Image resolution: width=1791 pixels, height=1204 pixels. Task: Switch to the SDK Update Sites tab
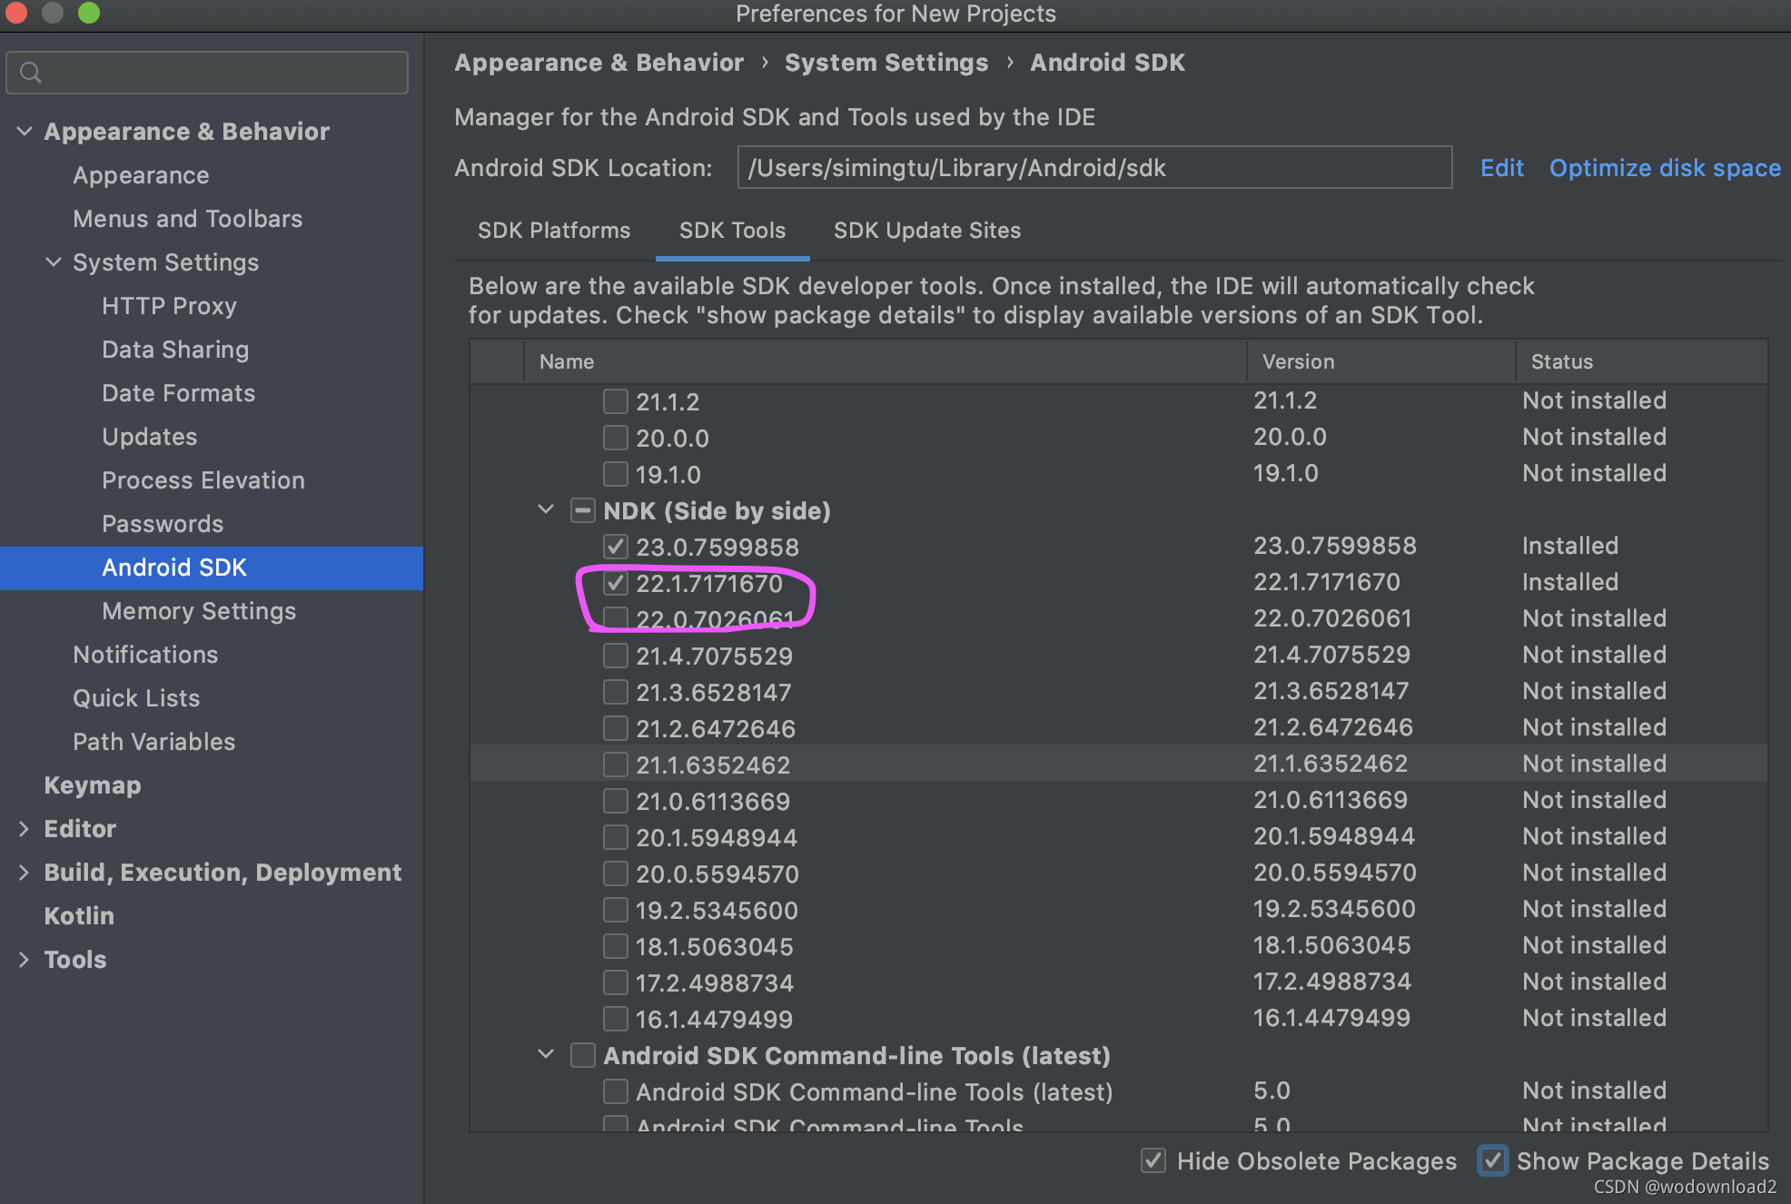point(927,231)
